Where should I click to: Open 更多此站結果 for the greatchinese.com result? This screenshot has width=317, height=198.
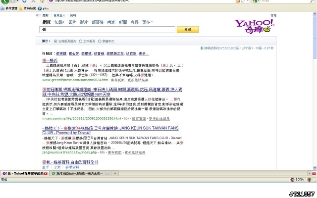pos(138,80)
